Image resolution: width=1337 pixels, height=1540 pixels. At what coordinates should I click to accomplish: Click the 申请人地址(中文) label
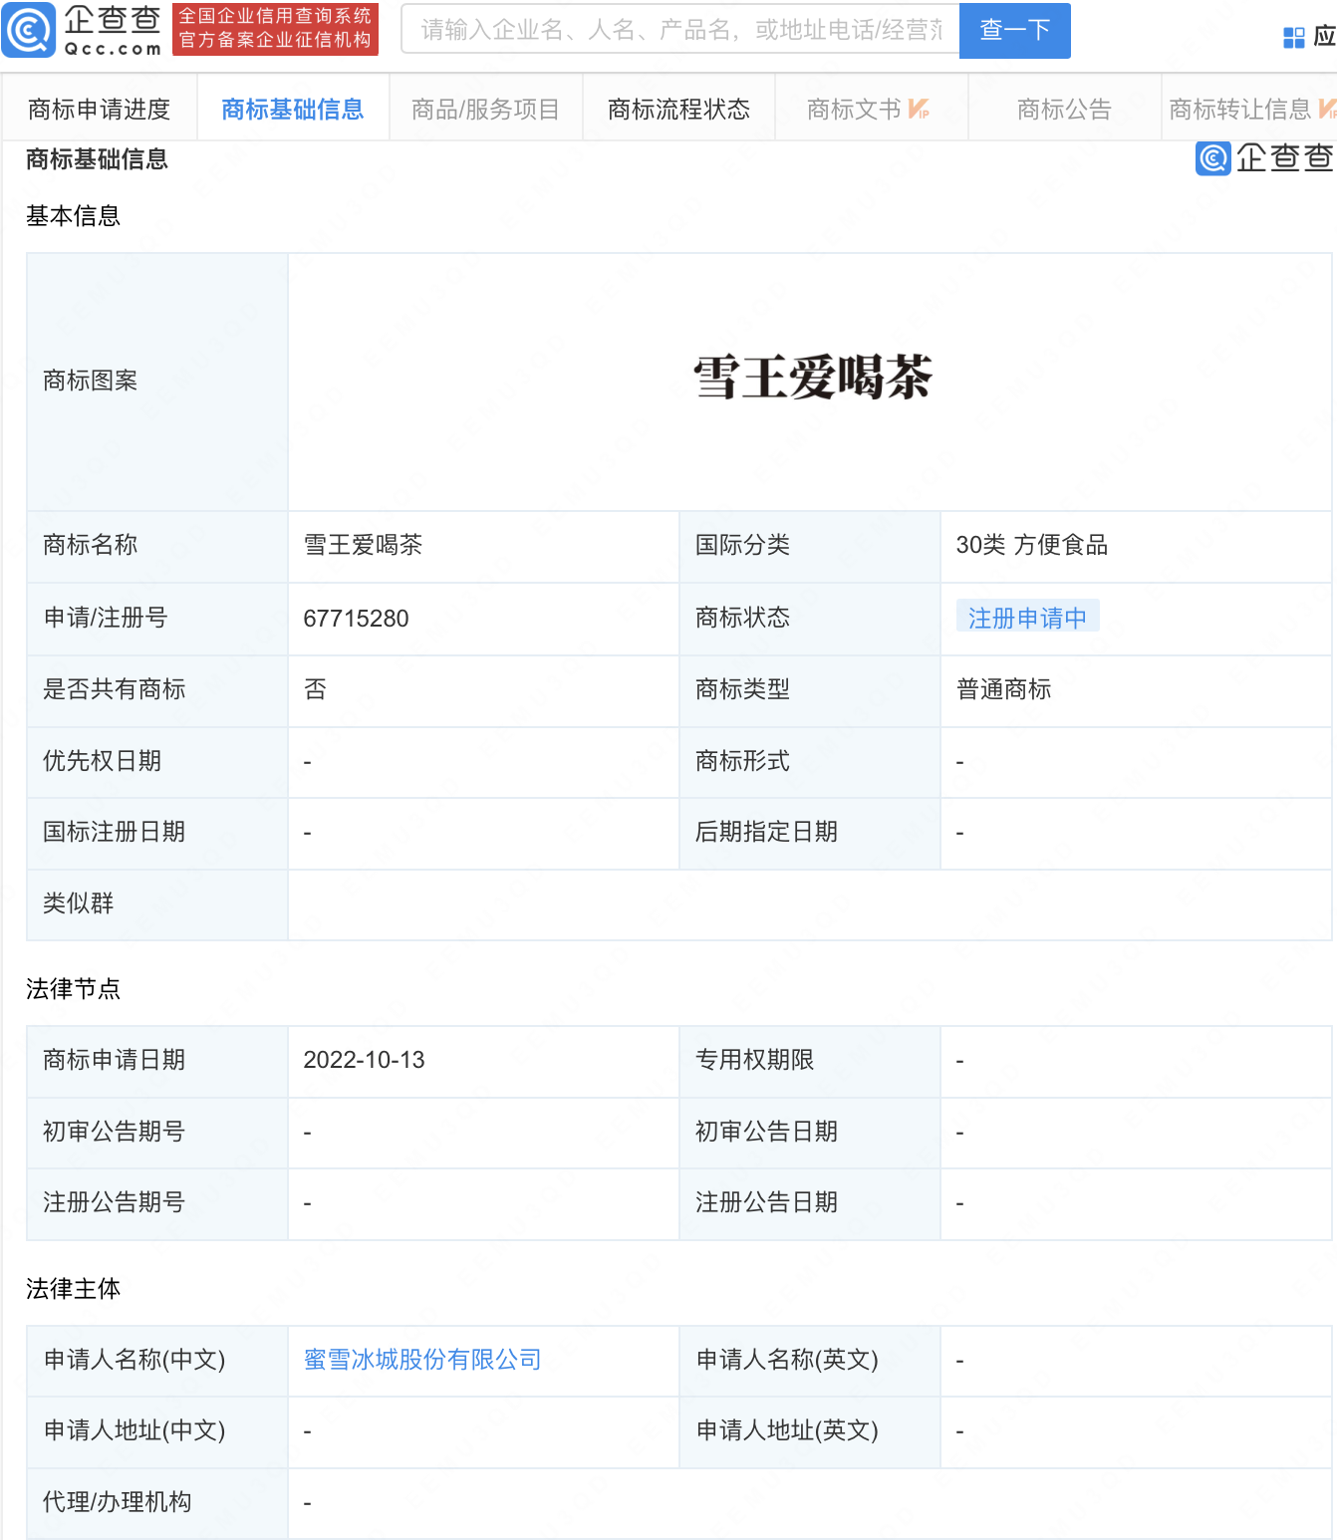(x=134, y=1430)
